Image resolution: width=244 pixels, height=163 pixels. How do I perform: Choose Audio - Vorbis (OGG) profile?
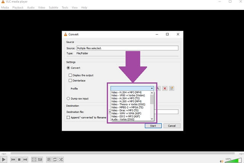123,119
